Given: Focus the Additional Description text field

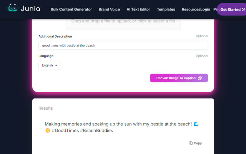Looking at the screenshot, I should click(123, 45).
